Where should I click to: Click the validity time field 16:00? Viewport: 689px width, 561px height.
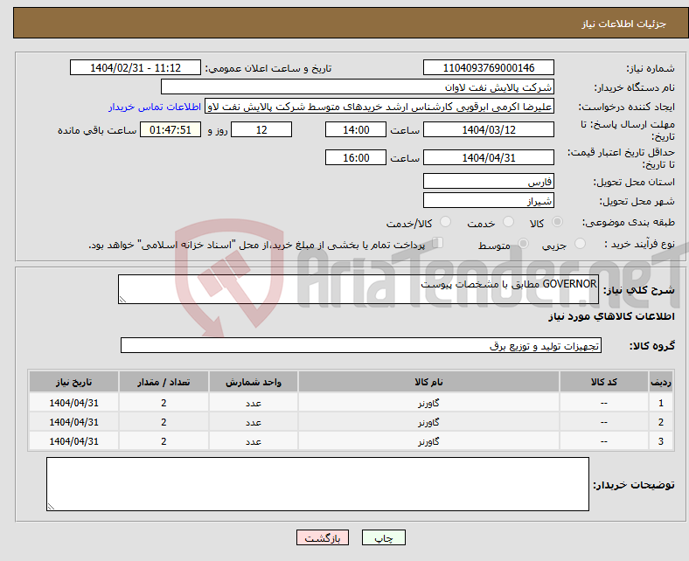(356, 157)
